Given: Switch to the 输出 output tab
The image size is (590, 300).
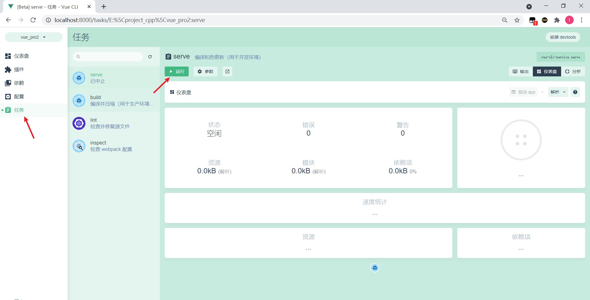Looking at the screenshot, I should [x=521, y=71].
